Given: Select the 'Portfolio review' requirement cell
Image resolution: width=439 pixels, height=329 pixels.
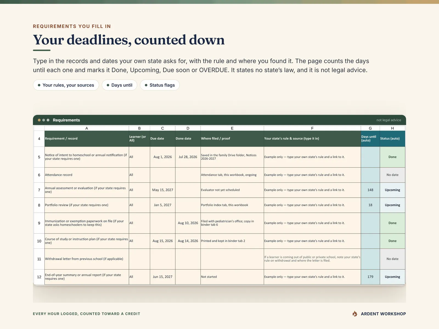Looking at the screenshot, I should click(87, 205).
